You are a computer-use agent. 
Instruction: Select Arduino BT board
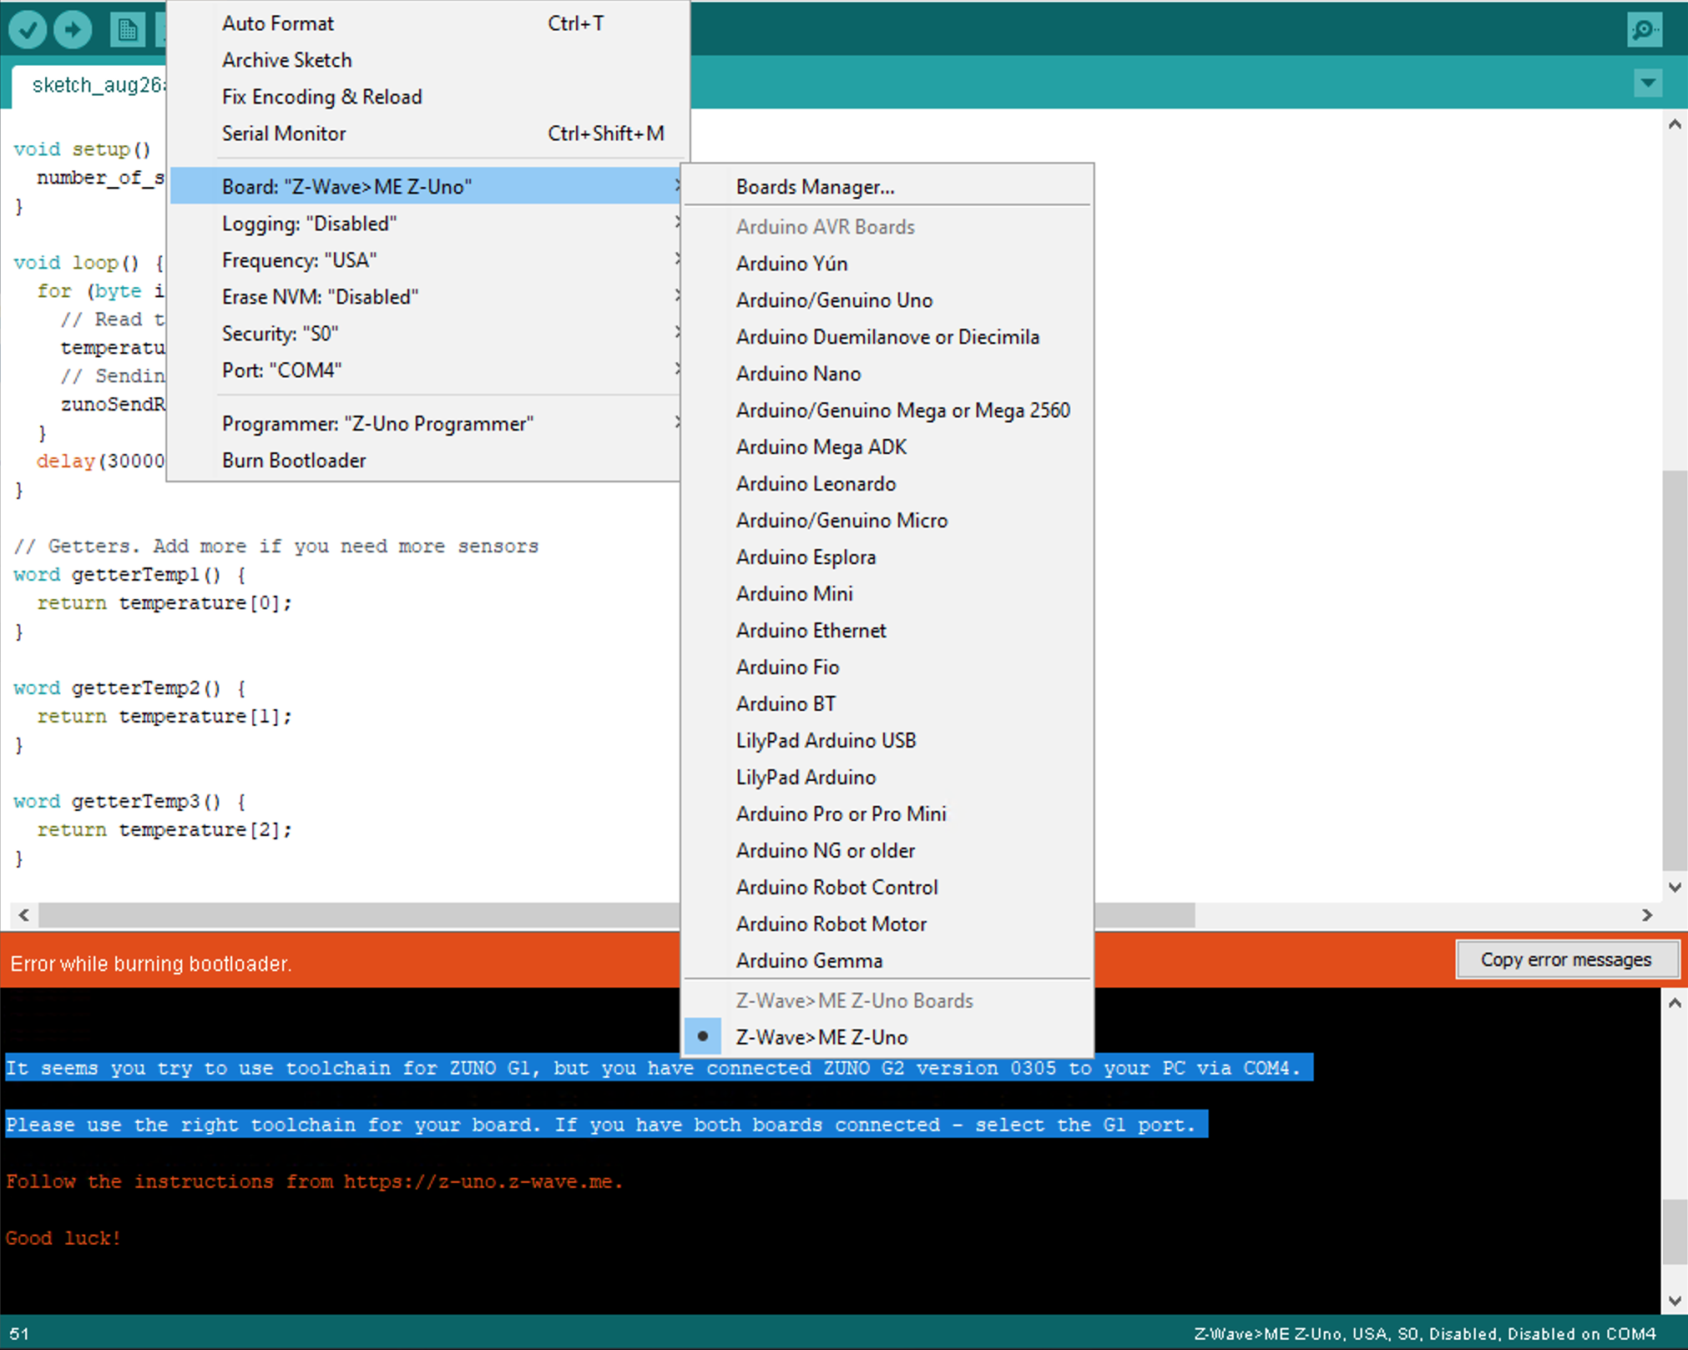pos(887,704)
